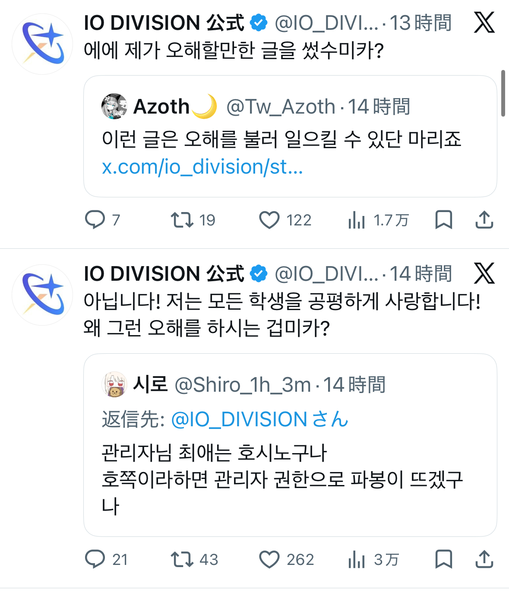Open the x.com/io_division link in the quoted post

pyautogui.click(x=202, y=167)
